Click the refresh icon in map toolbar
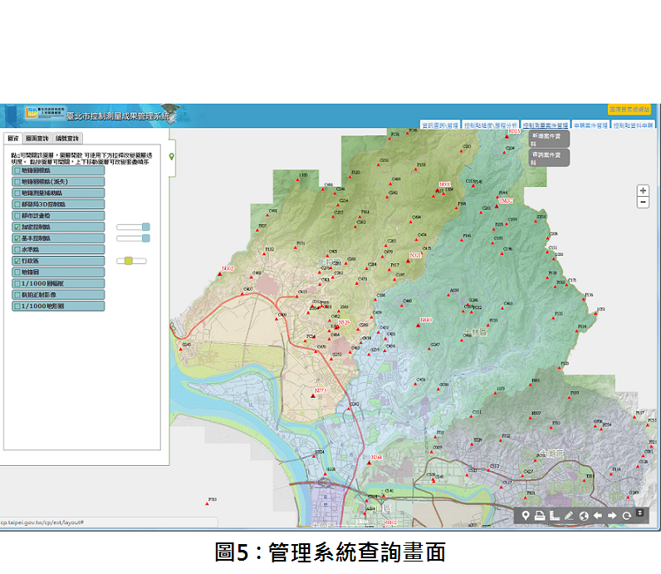Screen dimensions: 661x574 pyautogui.click(x=627, y=516)
